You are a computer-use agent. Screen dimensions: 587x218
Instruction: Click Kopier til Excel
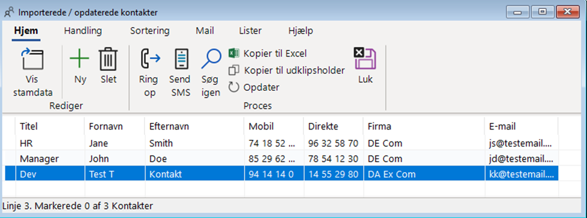point(268,54)
